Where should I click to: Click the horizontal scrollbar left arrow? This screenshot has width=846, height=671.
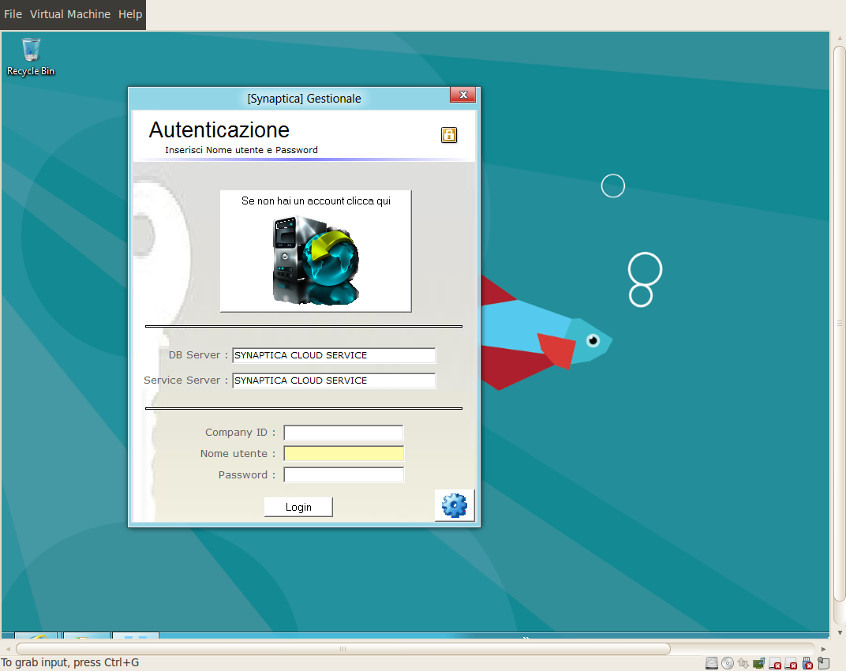click(8, 649)
